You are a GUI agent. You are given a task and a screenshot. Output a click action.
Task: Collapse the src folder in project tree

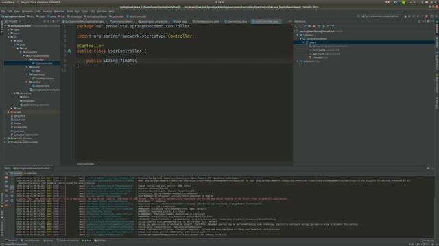pos(9,37)
